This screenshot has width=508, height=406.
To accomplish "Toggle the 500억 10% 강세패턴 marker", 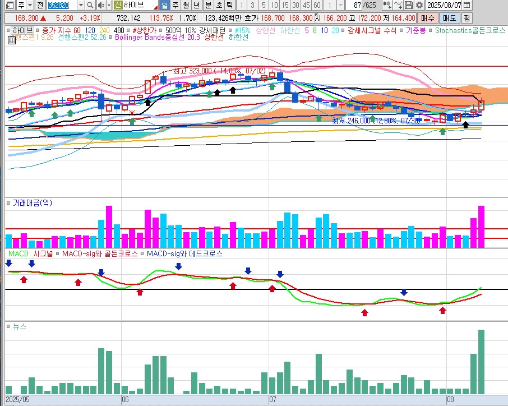I will pyautogui.click(x=160, y=30).
